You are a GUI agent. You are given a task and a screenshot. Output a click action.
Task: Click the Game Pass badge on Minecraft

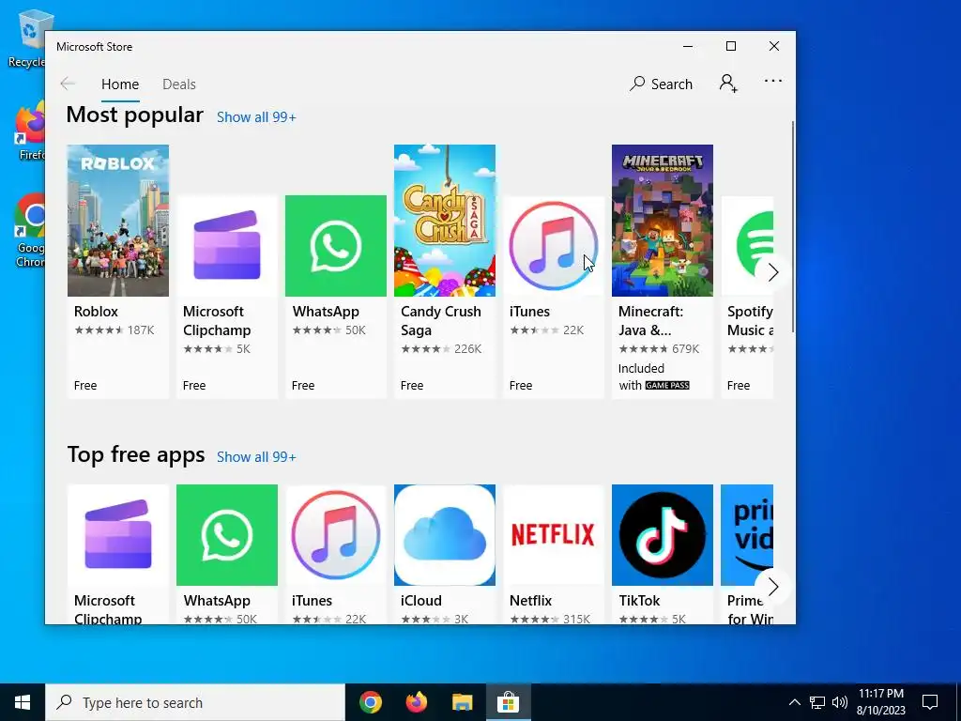click(667, 385)
